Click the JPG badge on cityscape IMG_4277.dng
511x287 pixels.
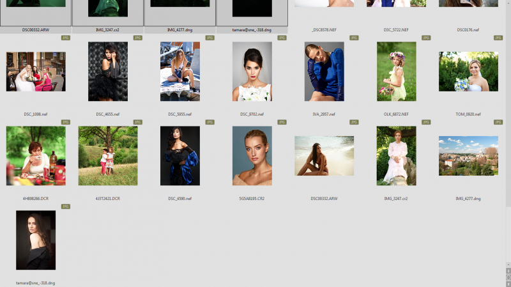(x=498, y=122)
